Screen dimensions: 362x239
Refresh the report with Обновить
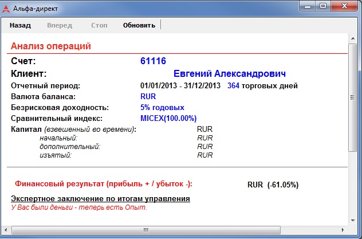139,25
